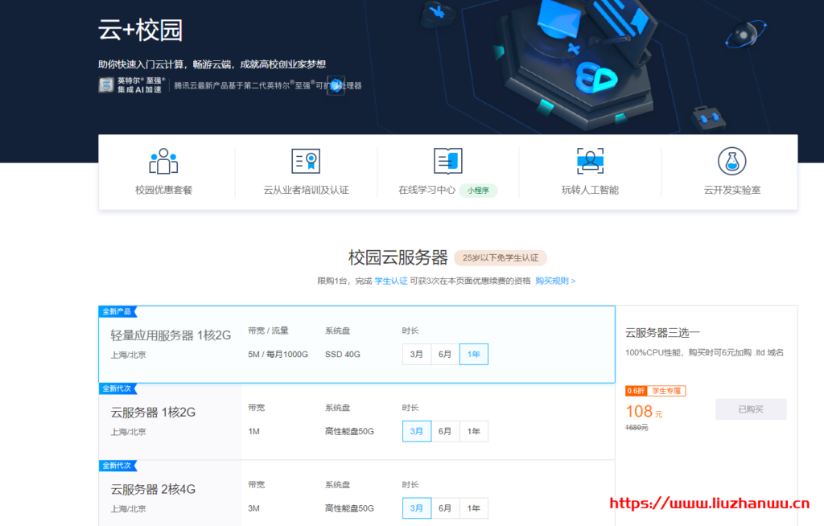This screenshot has height=526, width=824.
Task: Select the 云服务器 2核4G product row
Action: point(153,489)
